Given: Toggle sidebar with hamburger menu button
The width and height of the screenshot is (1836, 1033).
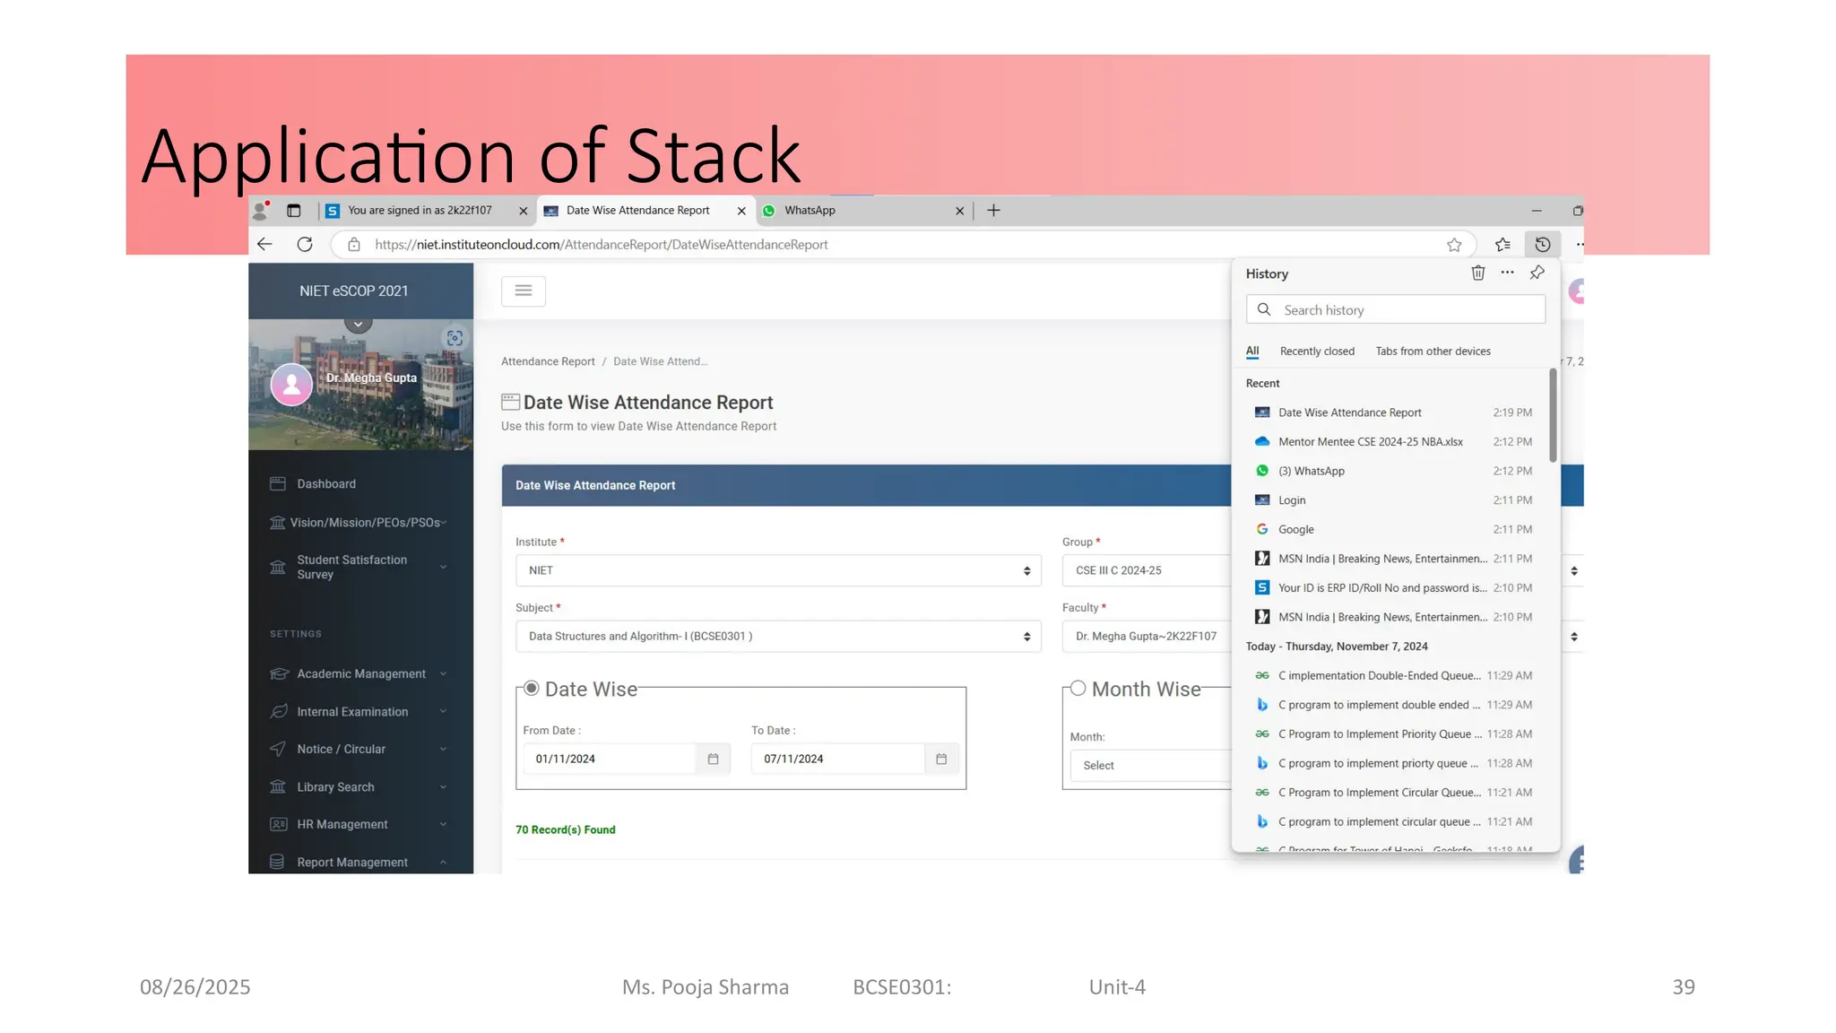Looking at the screenshot, I should point(524,291).
